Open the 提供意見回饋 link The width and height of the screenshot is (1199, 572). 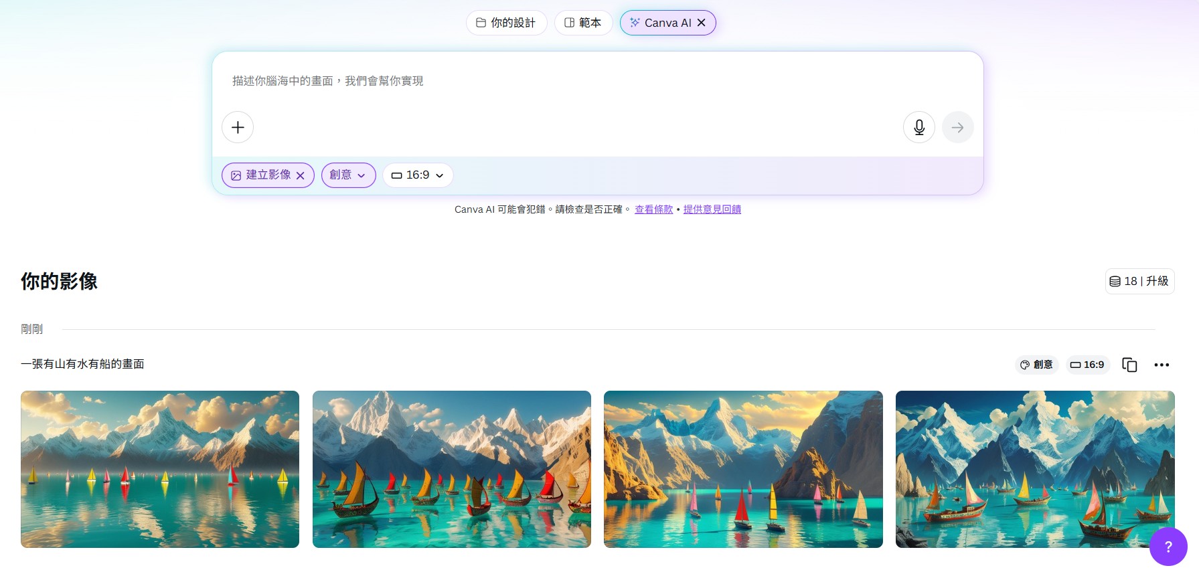[712, 209]
